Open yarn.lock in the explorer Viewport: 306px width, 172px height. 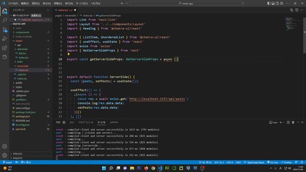[21, 129]
